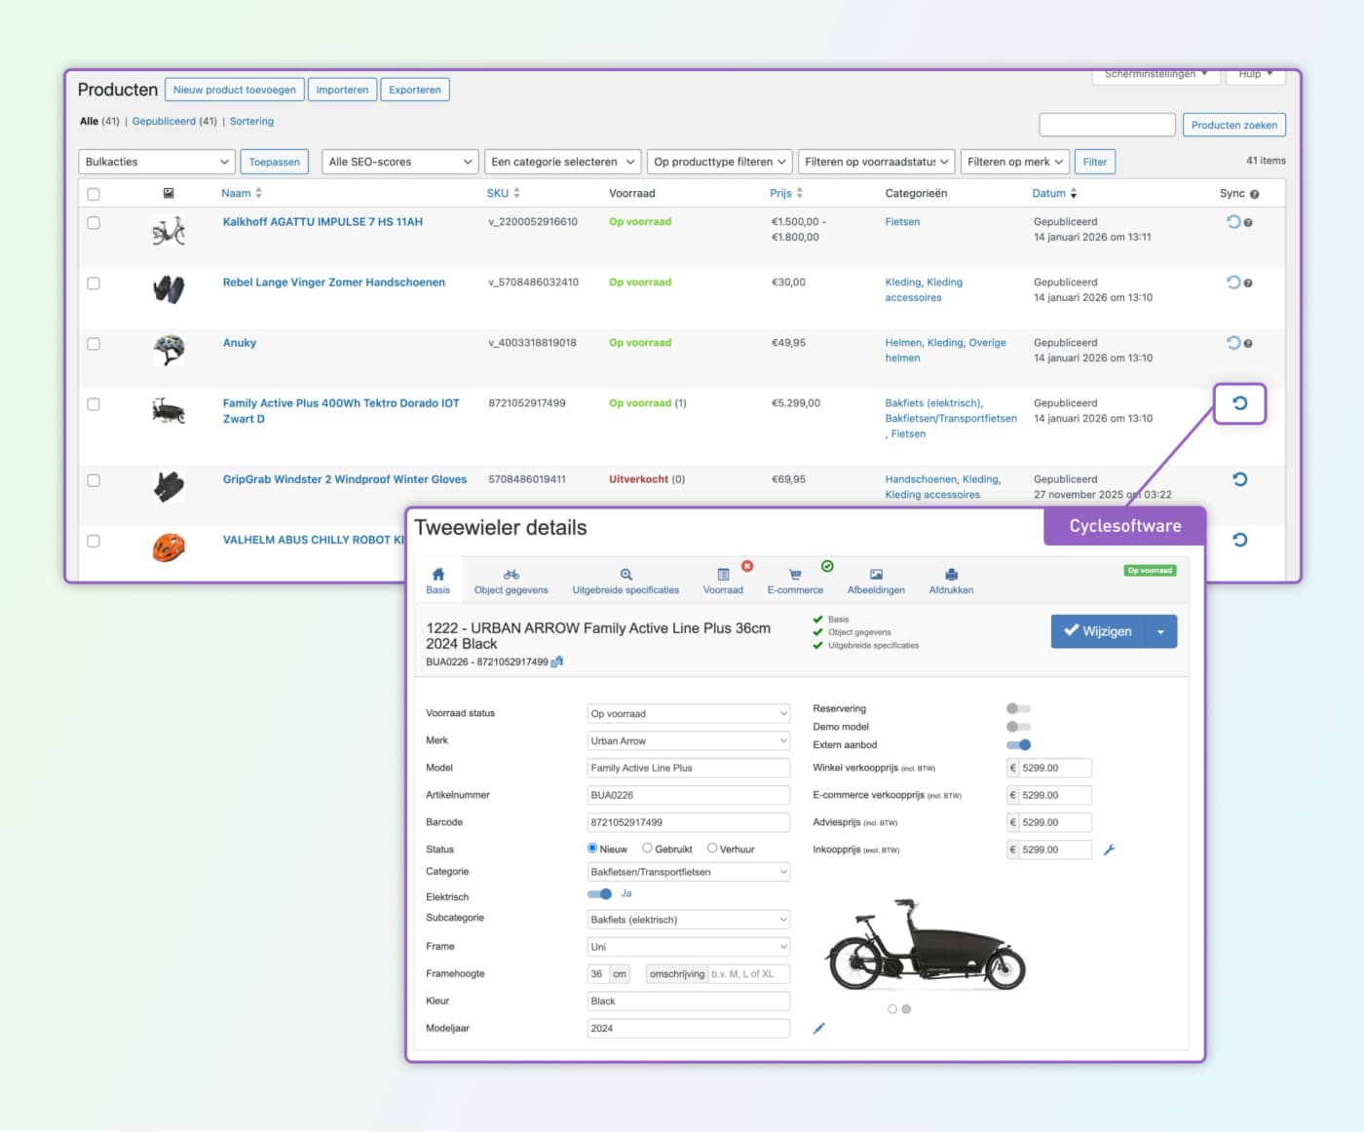Check the Rebel Lange Vinger row checkbox

(x=94, y=283)
